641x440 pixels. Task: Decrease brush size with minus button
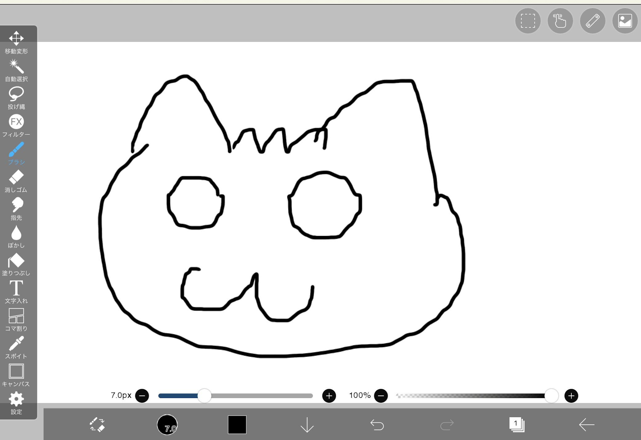[x=142, y=396]
